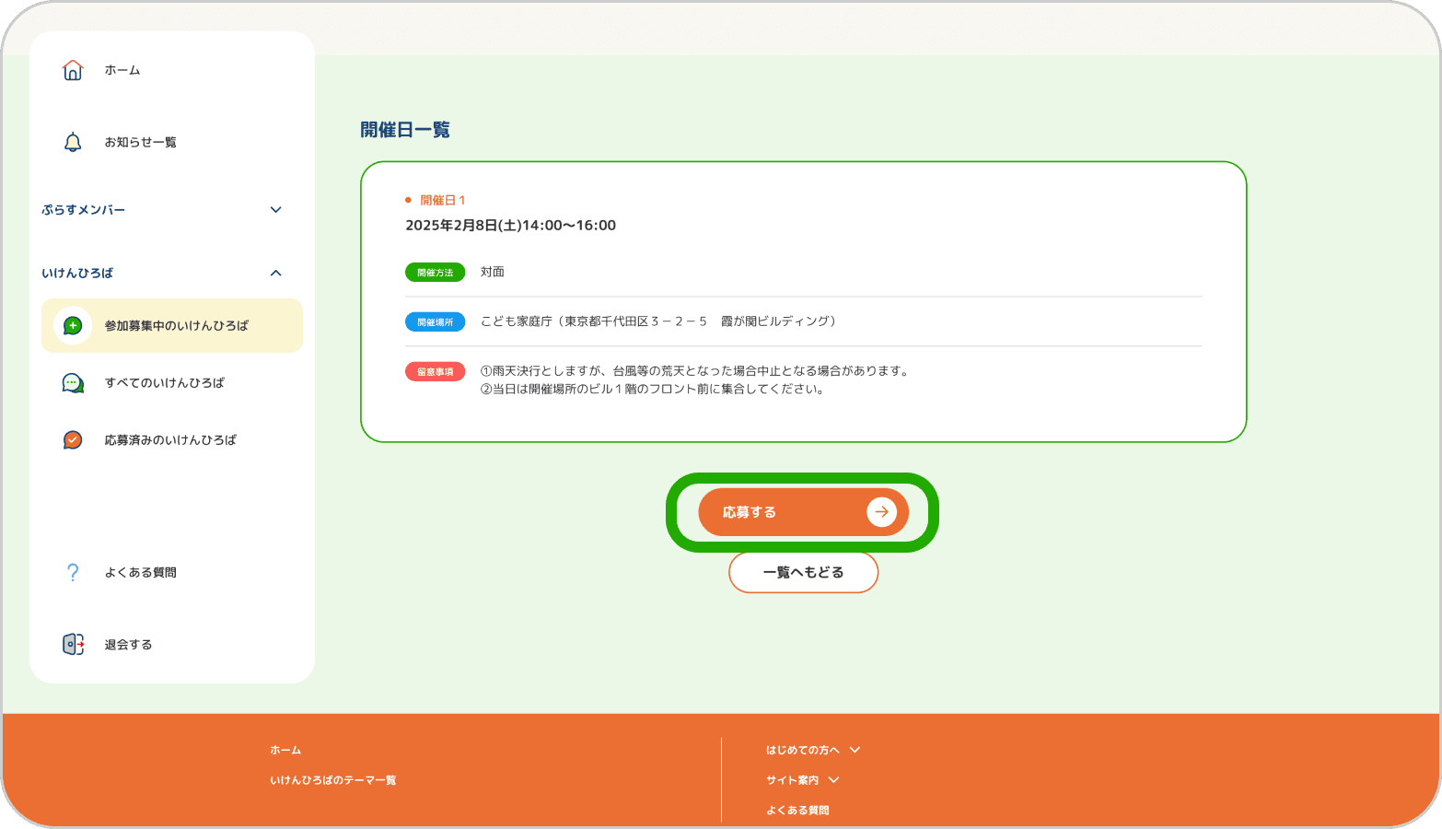Click the question mark icon beside よくある質問
The height and width of the screenshot is (829, 1442).
73,572
